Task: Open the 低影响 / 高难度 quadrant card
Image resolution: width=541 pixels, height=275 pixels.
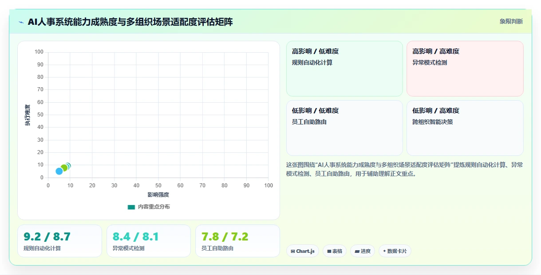Action: click(465, 128)
